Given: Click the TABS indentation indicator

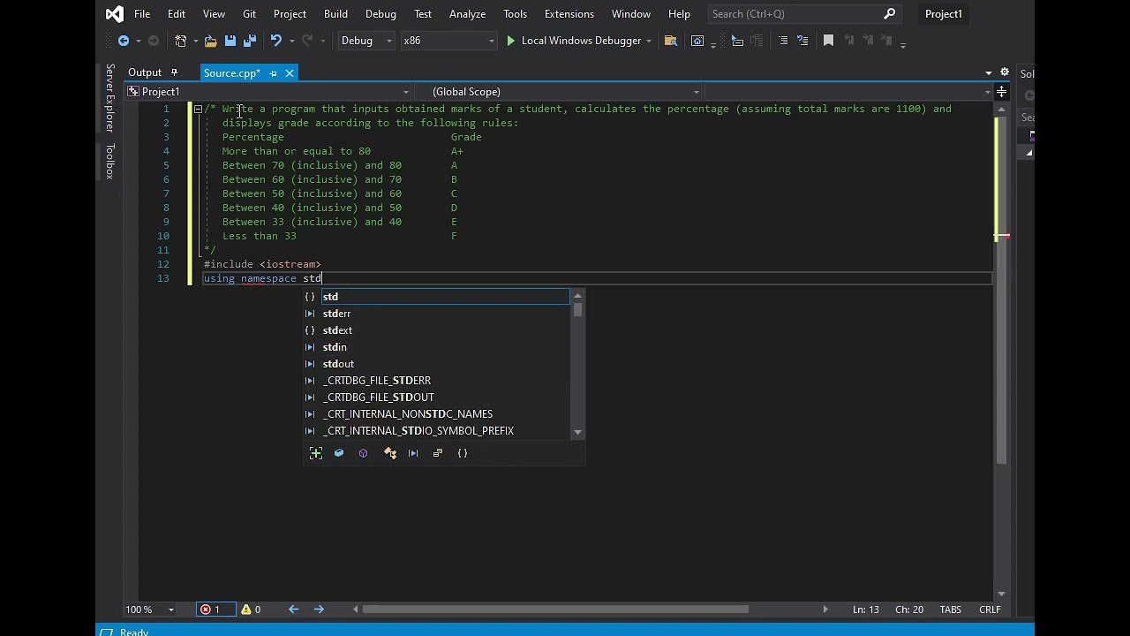Looking at the screenshot, I should (x=950, y=609).
